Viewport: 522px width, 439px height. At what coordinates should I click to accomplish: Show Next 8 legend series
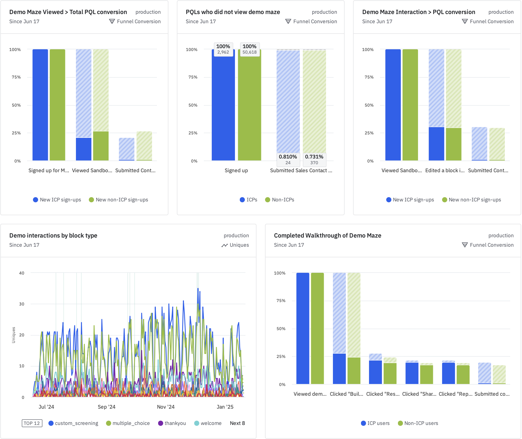(237, 423)
